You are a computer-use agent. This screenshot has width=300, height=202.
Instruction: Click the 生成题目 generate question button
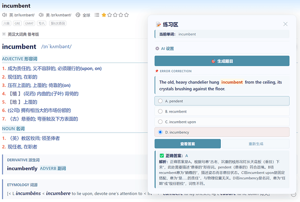tap(222, 61)
